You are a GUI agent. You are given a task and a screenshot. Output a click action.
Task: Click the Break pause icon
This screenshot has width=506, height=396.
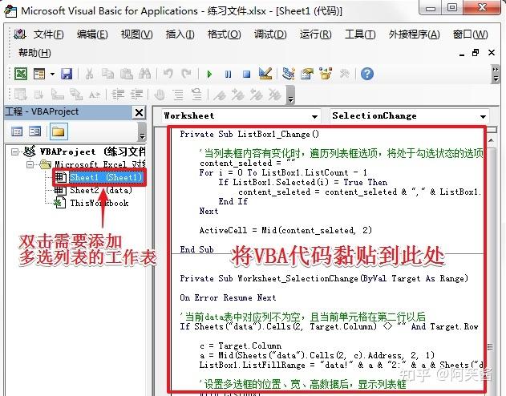pos(228,75)
